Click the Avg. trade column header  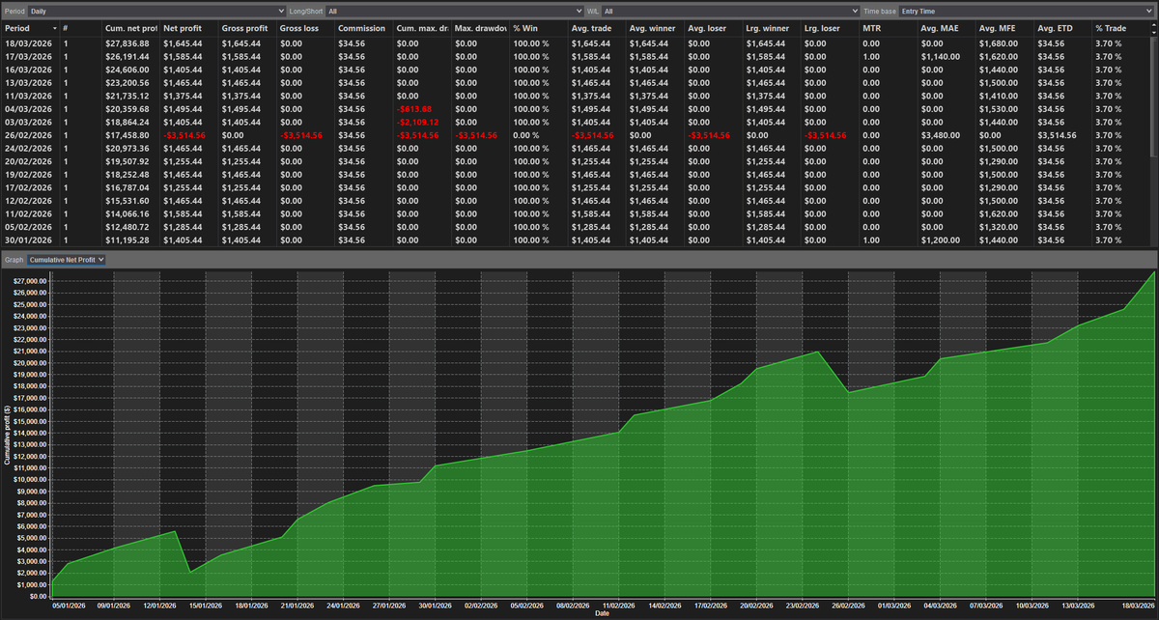click(596, 29)
